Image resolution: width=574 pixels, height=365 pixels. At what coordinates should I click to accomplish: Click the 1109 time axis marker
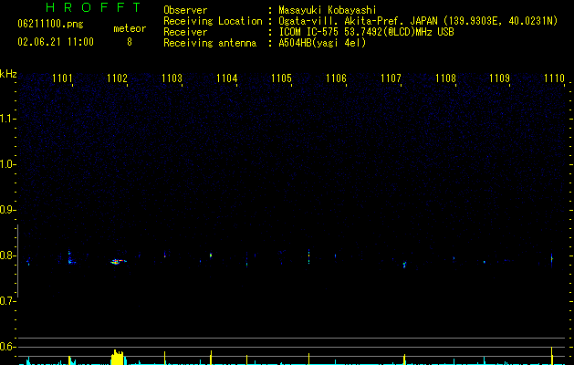click(500, 78)
